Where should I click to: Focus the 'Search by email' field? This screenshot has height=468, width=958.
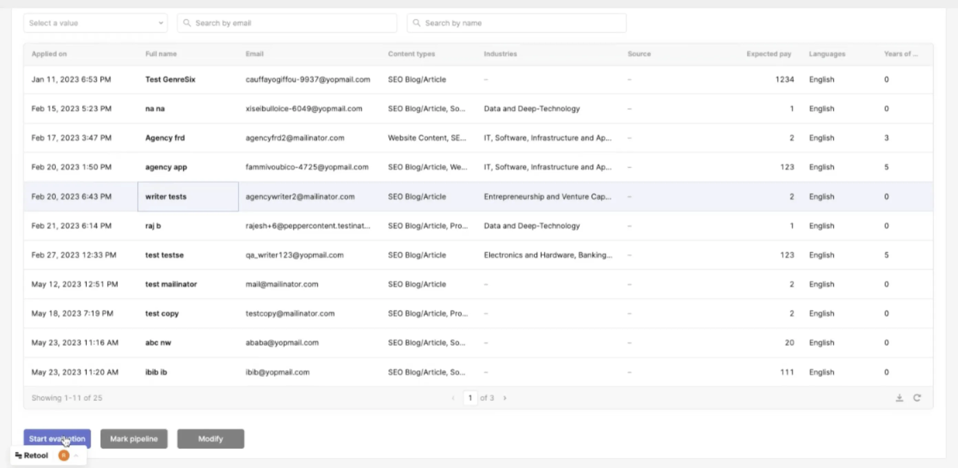(287, 23)
